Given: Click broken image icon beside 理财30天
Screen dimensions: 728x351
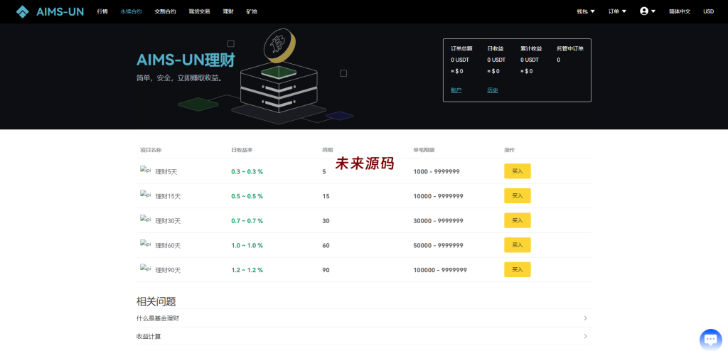Looking at the screenshot, I should (146, 219).
